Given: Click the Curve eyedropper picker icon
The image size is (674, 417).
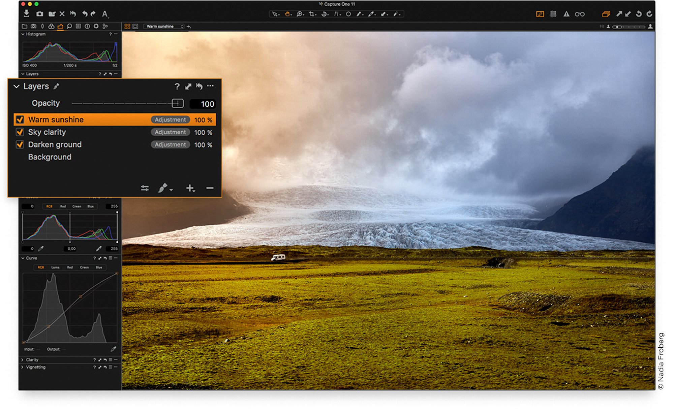Looking at the screenshot, I should point(113,349).
